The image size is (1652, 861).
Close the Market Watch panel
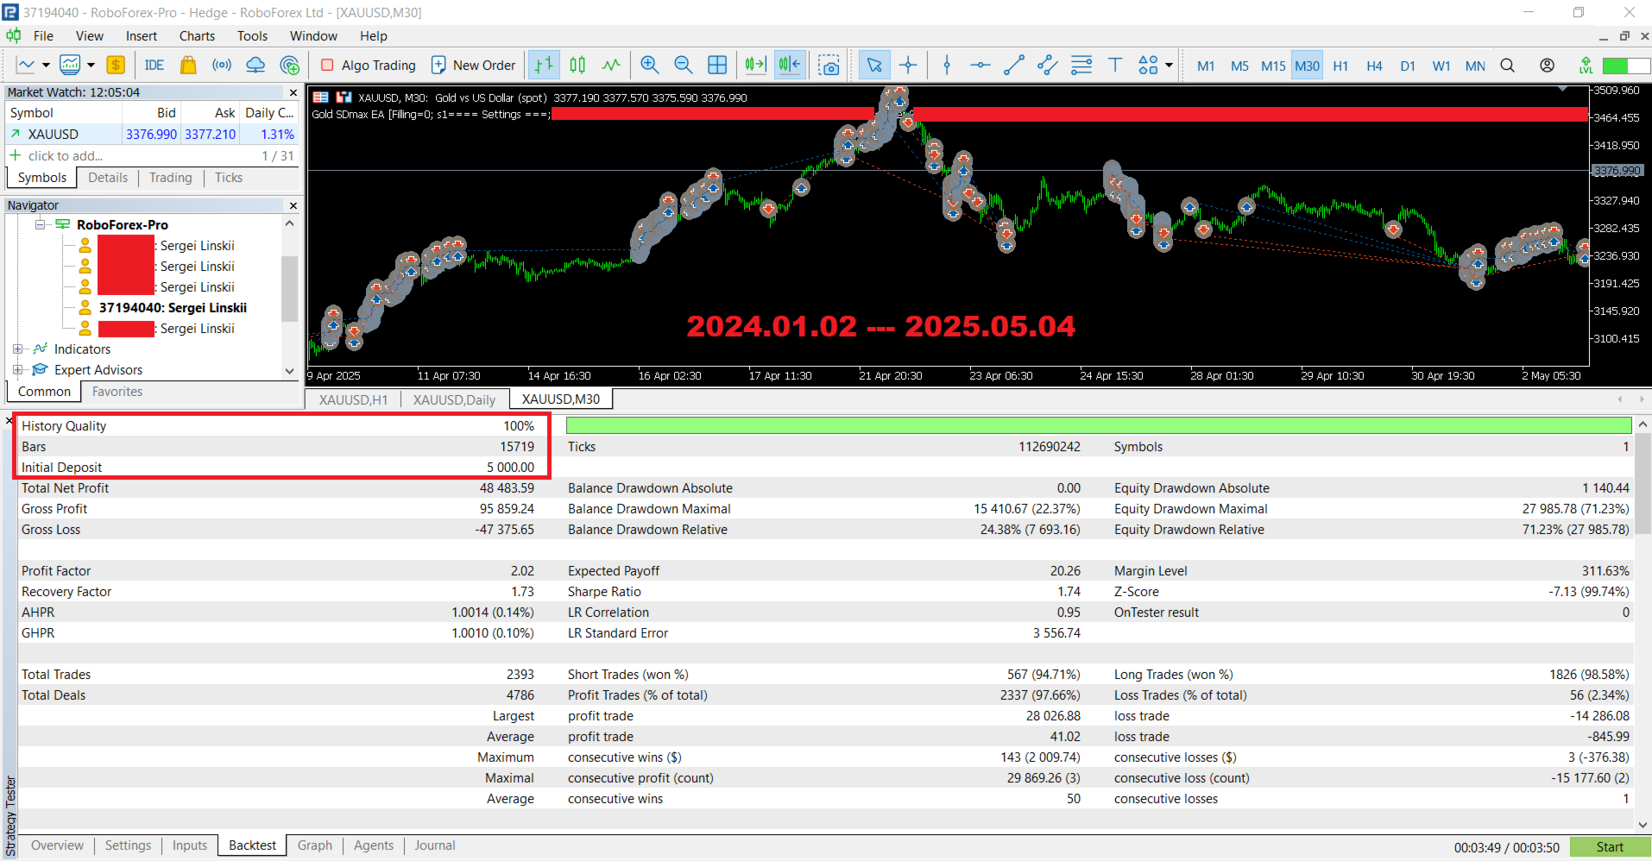(x=293, y=92)
